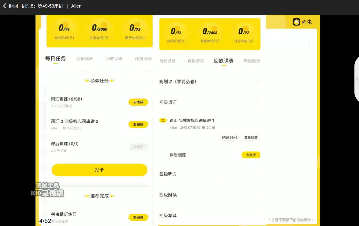The image size is (359, 226).
Task: Open 课程服务 tab above 规划课 list
Action: pyautogui.click(x=252, y=61)
